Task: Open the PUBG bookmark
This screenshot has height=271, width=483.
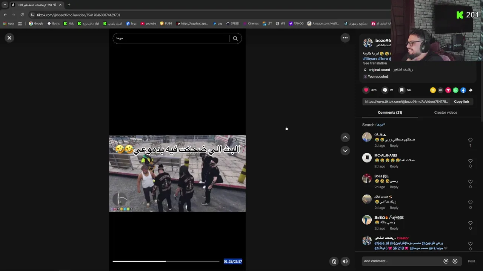Action: (x=166, y=23)
